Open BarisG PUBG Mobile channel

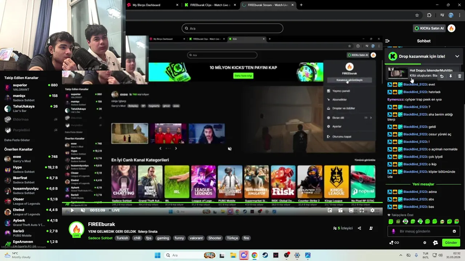tap(31, 233)
